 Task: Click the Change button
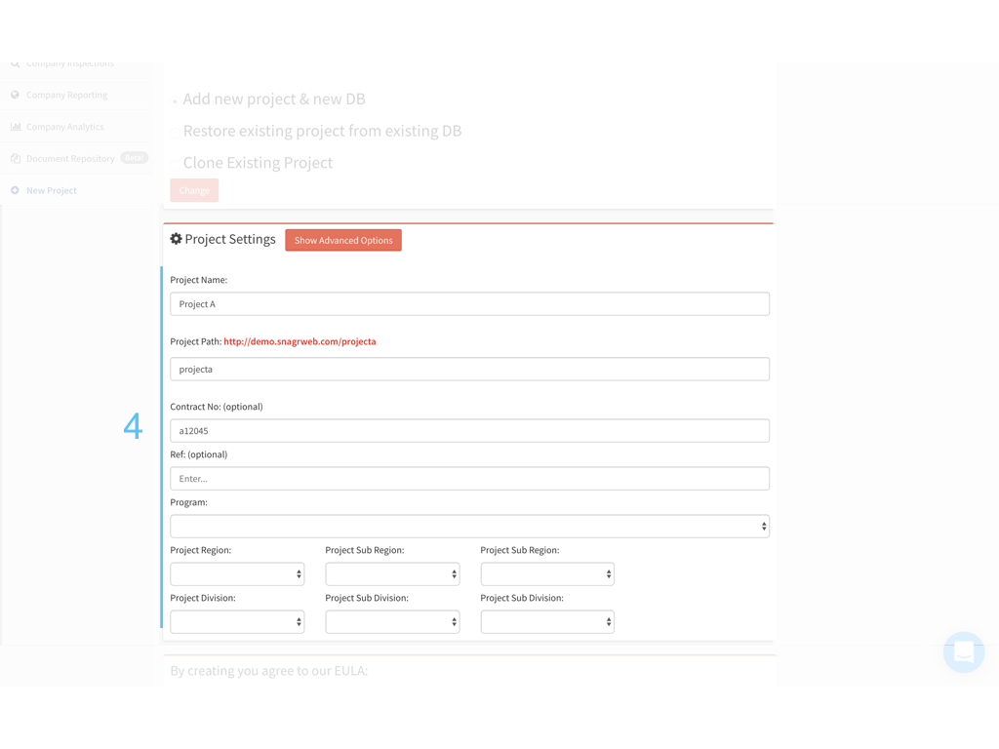click(194, 190)
